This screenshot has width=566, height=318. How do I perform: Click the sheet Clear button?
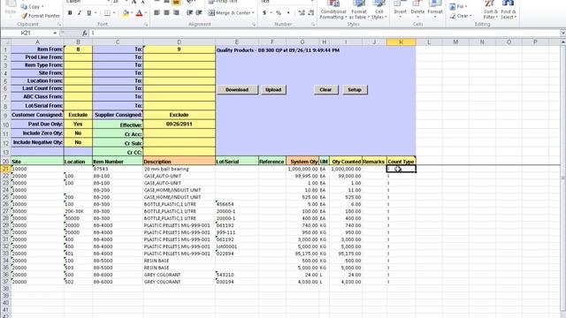click(325, 90)
